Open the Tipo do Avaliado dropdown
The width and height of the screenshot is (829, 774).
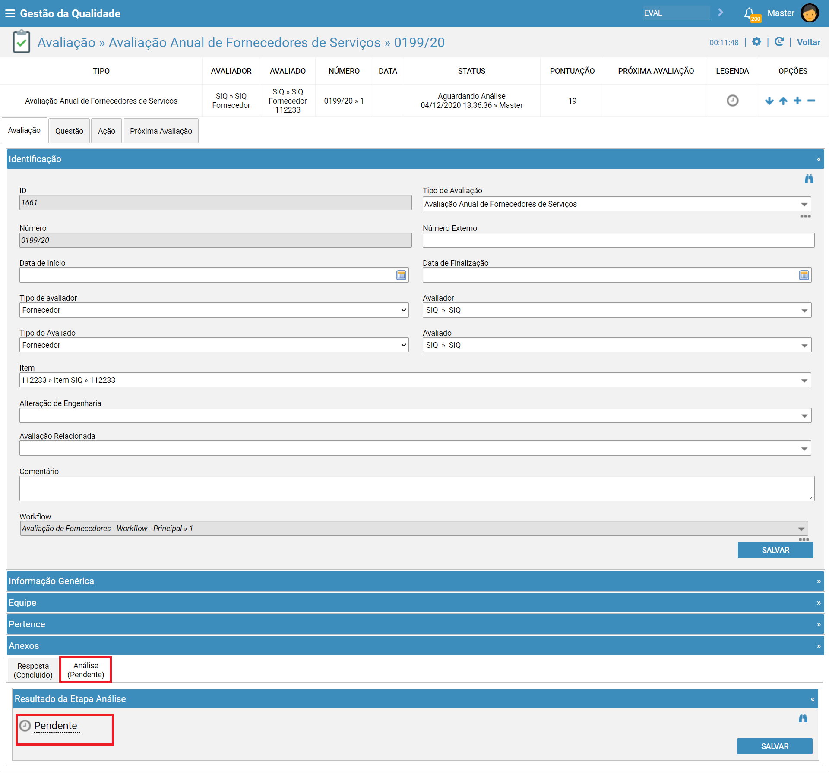pyautogui.click(x=214, y=345)
